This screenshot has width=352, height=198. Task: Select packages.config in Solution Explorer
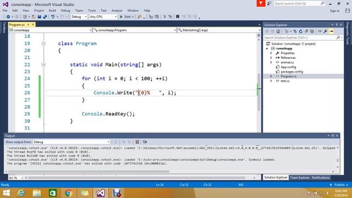click(x=292, y=72)
